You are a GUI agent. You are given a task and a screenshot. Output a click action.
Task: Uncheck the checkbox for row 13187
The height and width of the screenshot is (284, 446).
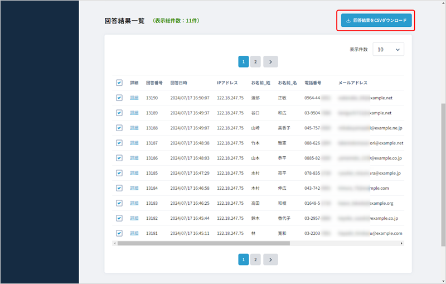(x=119, y=143)
